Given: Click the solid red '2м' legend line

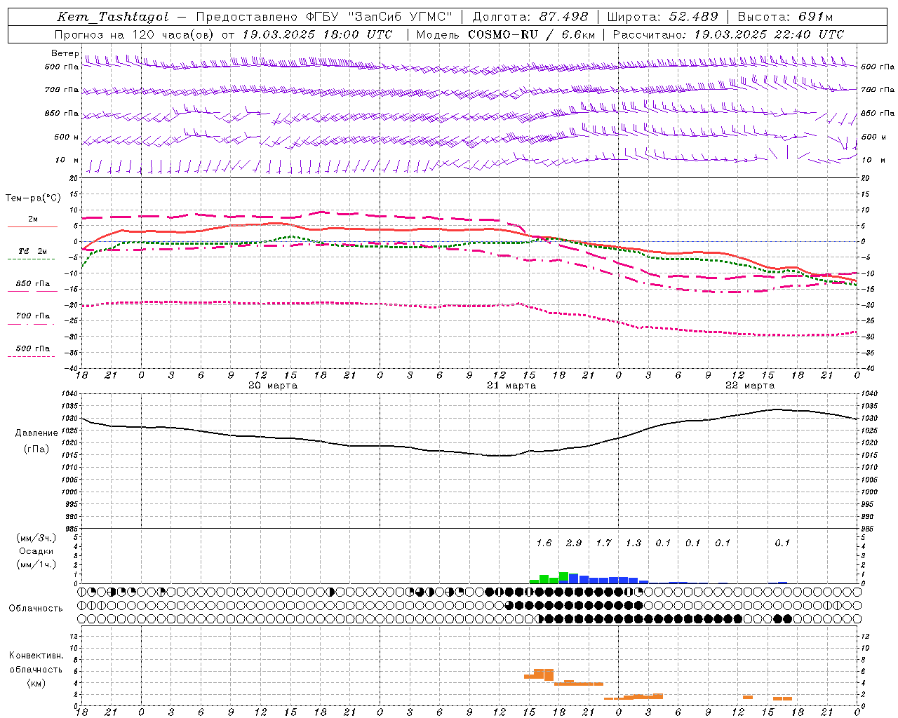Looking at the screenshot, I should (x=32, y=226).
